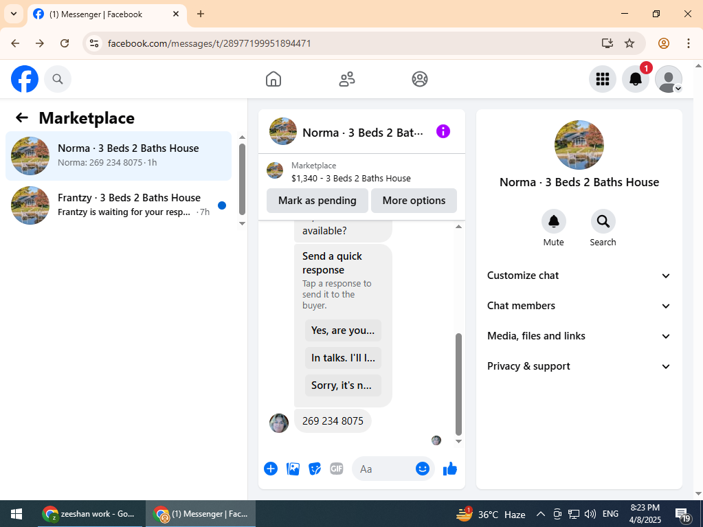Send quick response 'In talks. I'll l...'
703x527 pixels.
coord(343,357)
